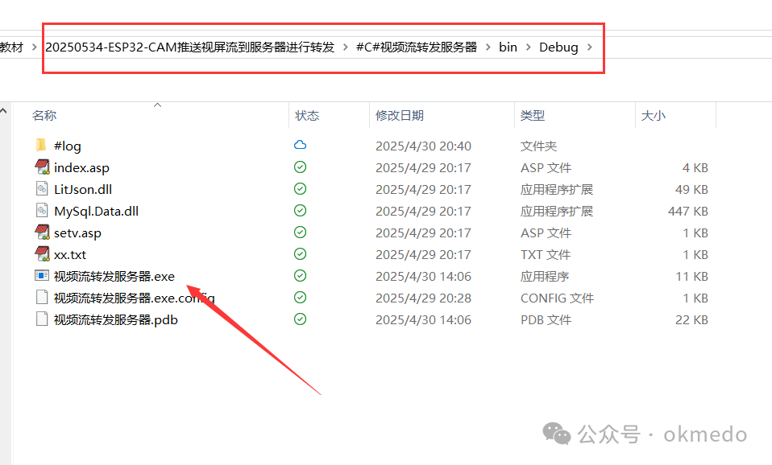Expand the chevron after bin in path
Screen dimensions: 772x465
tap(529, 47)
